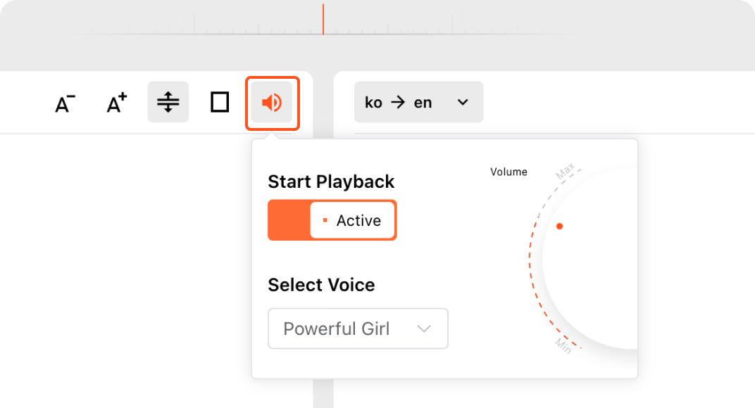Viewport: 755px width, 408px height.
Task: Click the chevron next to ko → en
Action: (x=463, y=103)
